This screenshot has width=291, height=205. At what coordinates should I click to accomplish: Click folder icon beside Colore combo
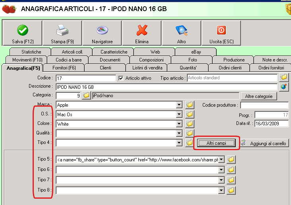190,124
